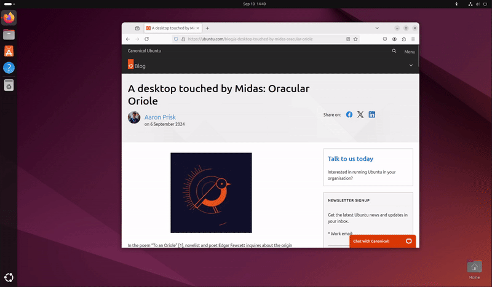Expand the list all tabs dropdown
492x287 pixels.
(x=377, y=28)
